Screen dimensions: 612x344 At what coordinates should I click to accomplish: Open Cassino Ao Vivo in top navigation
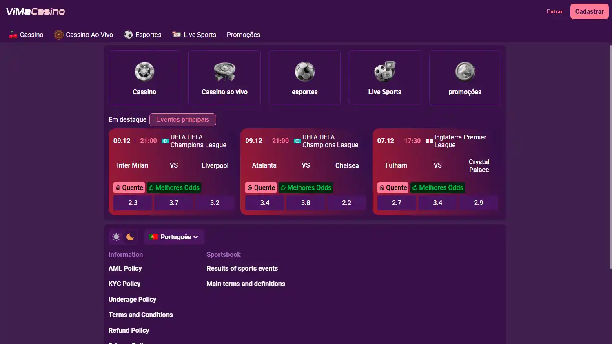[x=84, y=35]
